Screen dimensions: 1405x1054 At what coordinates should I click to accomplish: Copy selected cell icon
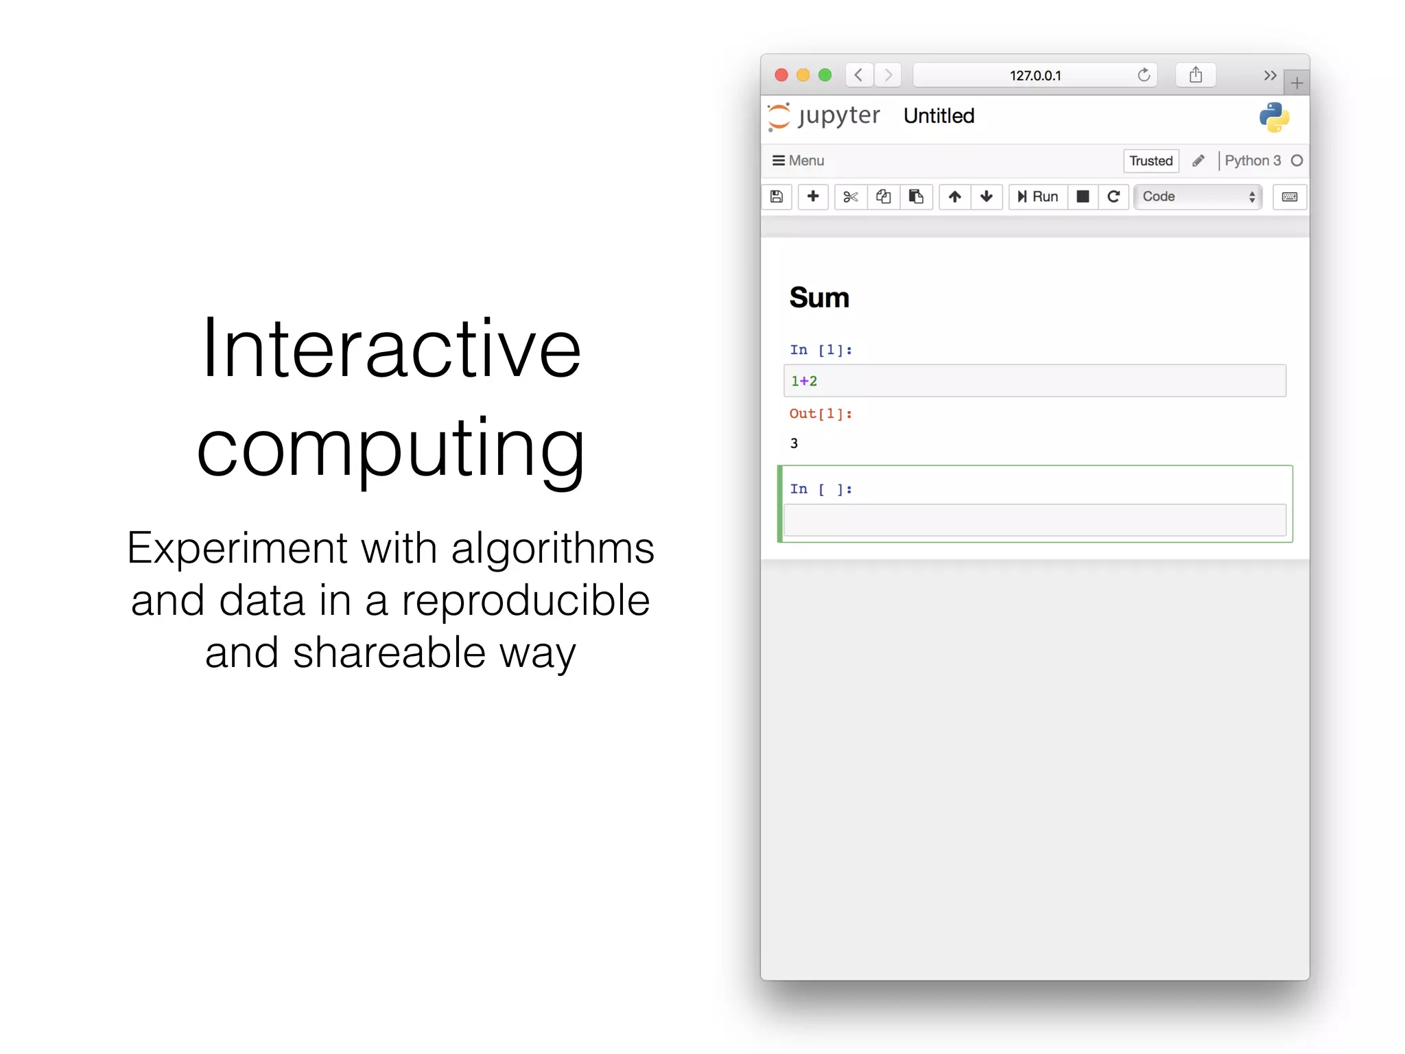pyautogui.click(x=884, y=197)
